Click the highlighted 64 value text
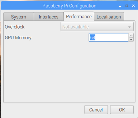The image size is (138, 118). (x=93, y=38)
